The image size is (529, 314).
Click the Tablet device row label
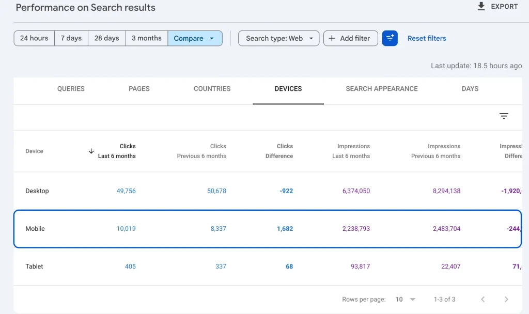pos(34,266)
